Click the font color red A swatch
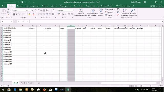Image resolution: width=164 pixels, height=92 pixels. pyautogui.click(x=34, y=14)
